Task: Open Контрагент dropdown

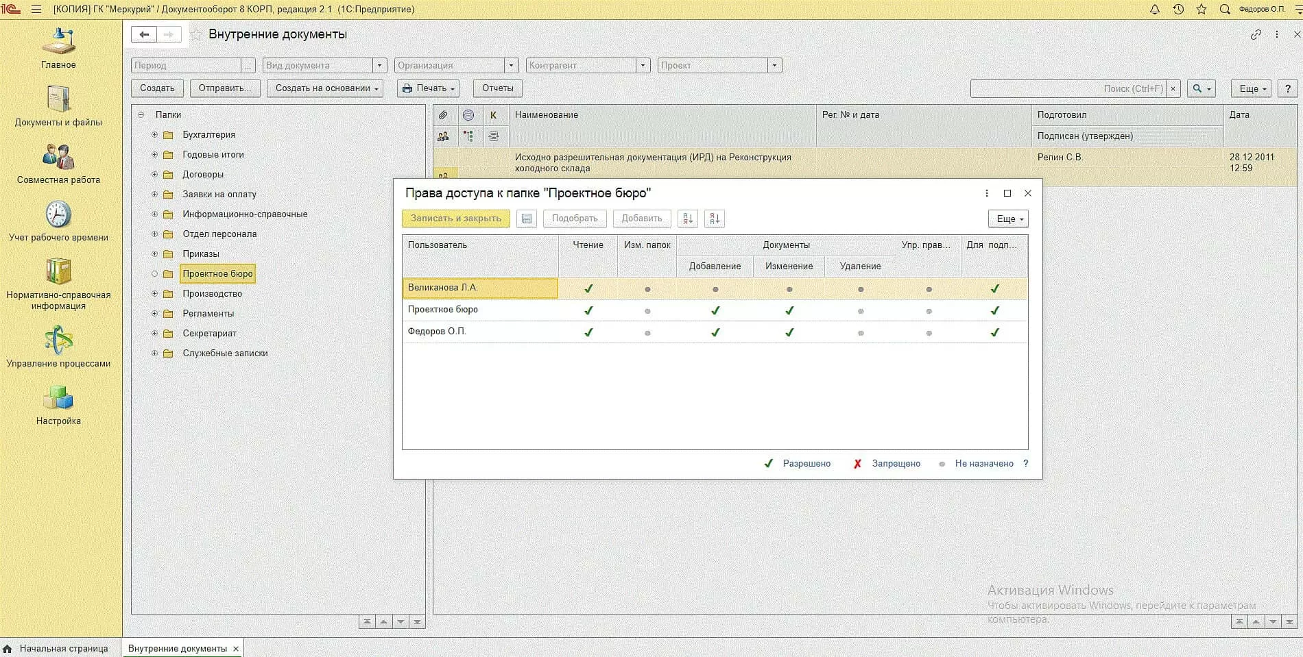Action: coord(643,66)
